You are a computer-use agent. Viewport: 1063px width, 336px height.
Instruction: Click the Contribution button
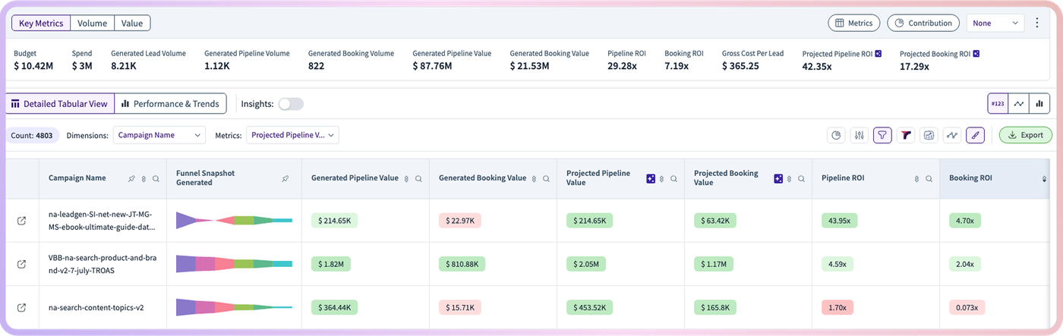coord(923,23)
